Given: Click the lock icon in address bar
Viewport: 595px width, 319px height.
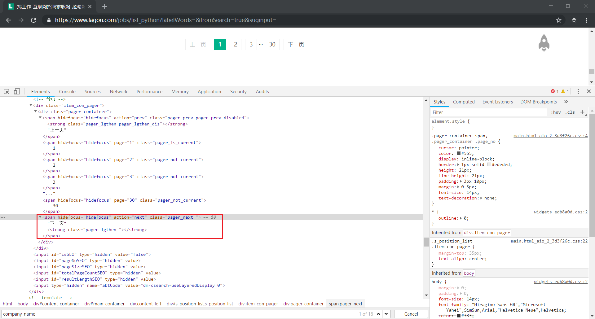Looking at the screenshot, I should coord(49,20).
